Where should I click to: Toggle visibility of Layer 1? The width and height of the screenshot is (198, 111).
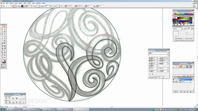pos(174,82)
